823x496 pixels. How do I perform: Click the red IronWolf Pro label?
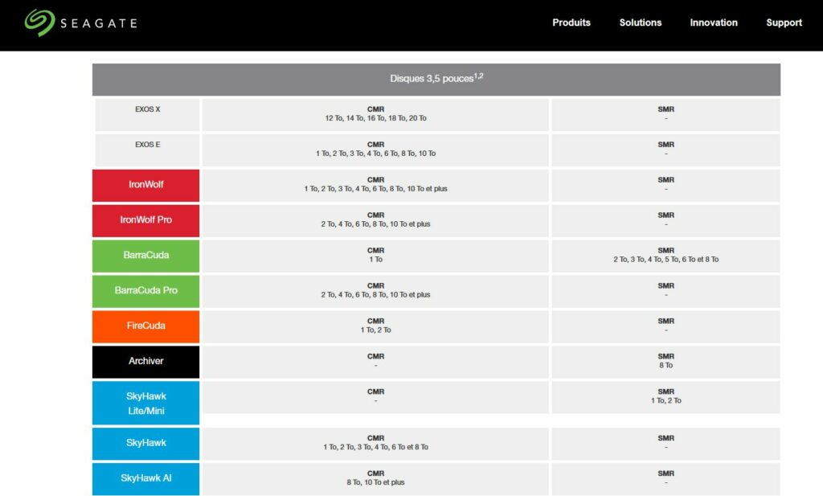(146, 220)
